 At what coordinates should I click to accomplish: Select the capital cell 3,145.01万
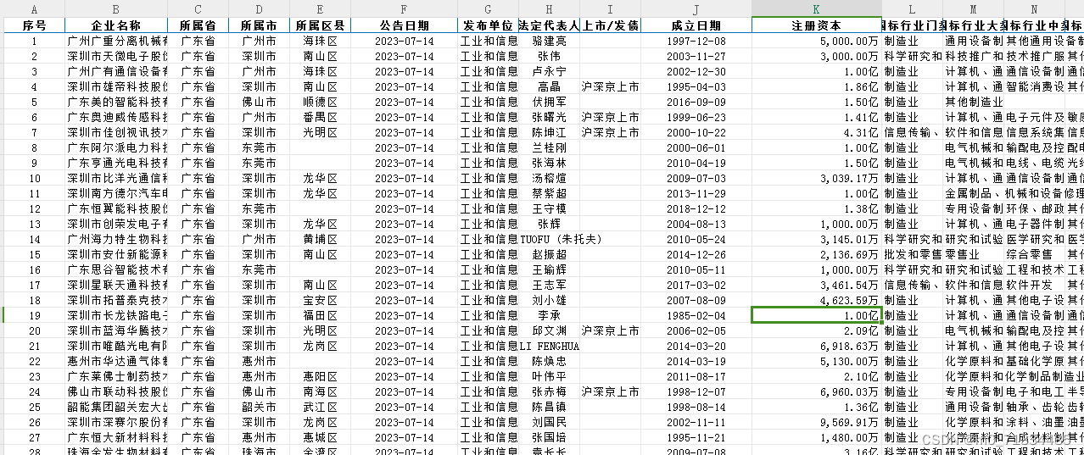816,239
